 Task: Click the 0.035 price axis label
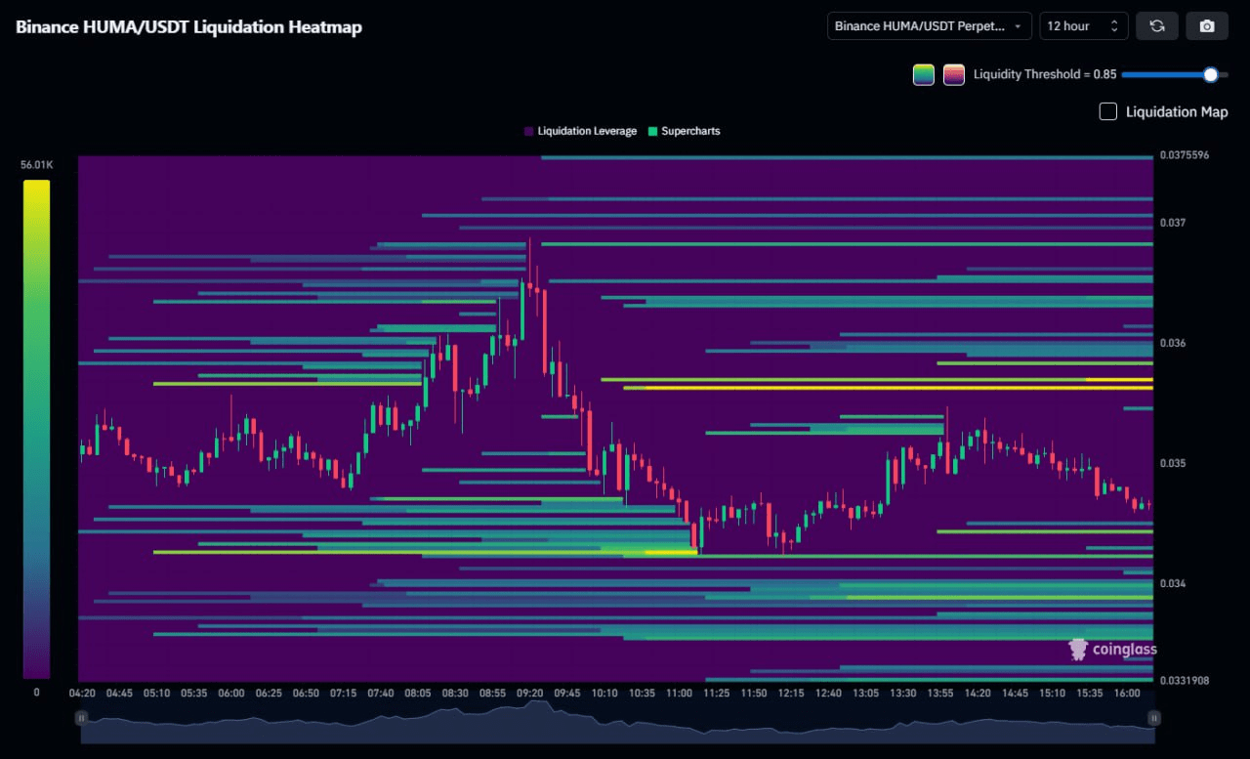(1172, 463)
